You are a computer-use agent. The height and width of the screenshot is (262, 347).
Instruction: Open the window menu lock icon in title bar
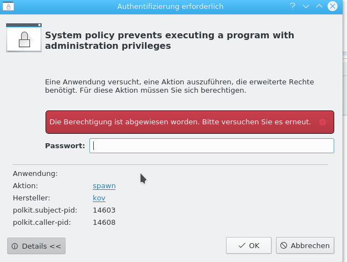8,6
